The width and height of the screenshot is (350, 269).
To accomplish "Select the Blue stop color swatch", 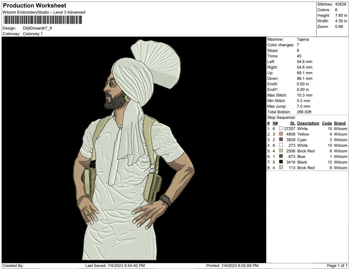I will 281,156.
